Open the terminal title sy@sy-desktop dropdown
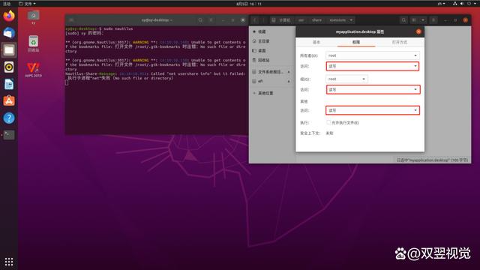This screenshot has height=270, width=480. [x=157, y=20]
